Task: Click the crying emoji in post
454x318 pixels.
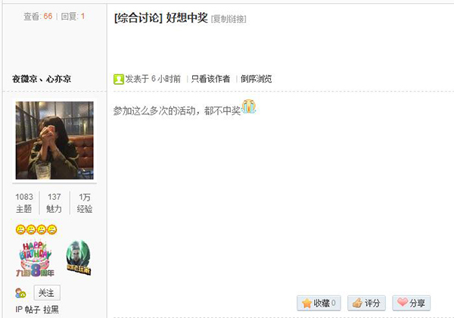Action: pyautogui.click(x=249, y=106)
